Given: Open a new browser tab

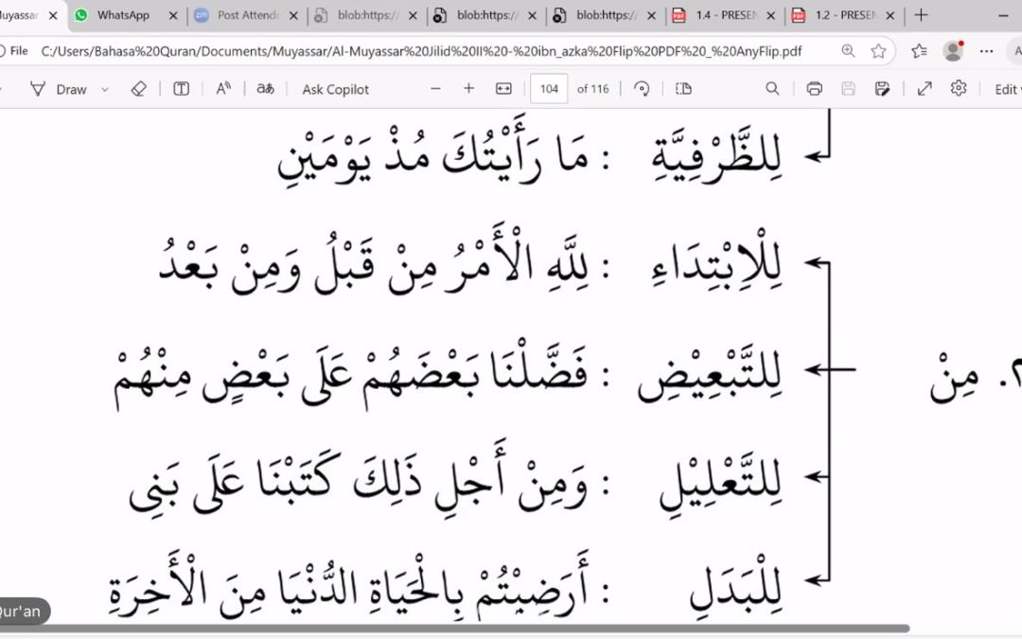Looking at the screenshot, I should (x=921, y=15).
